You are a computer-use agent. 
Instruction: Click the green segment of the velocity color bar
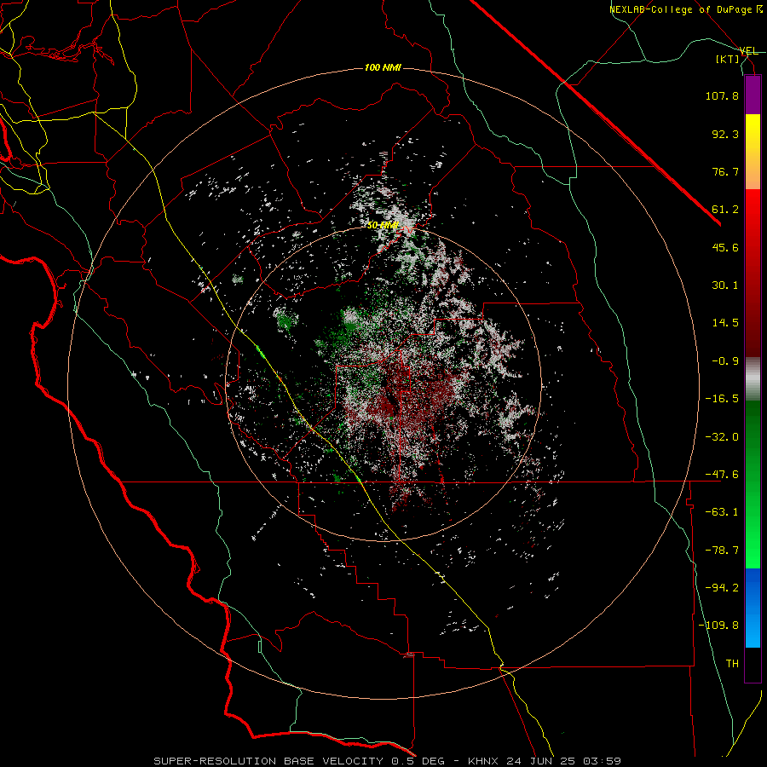pos(753,484)
